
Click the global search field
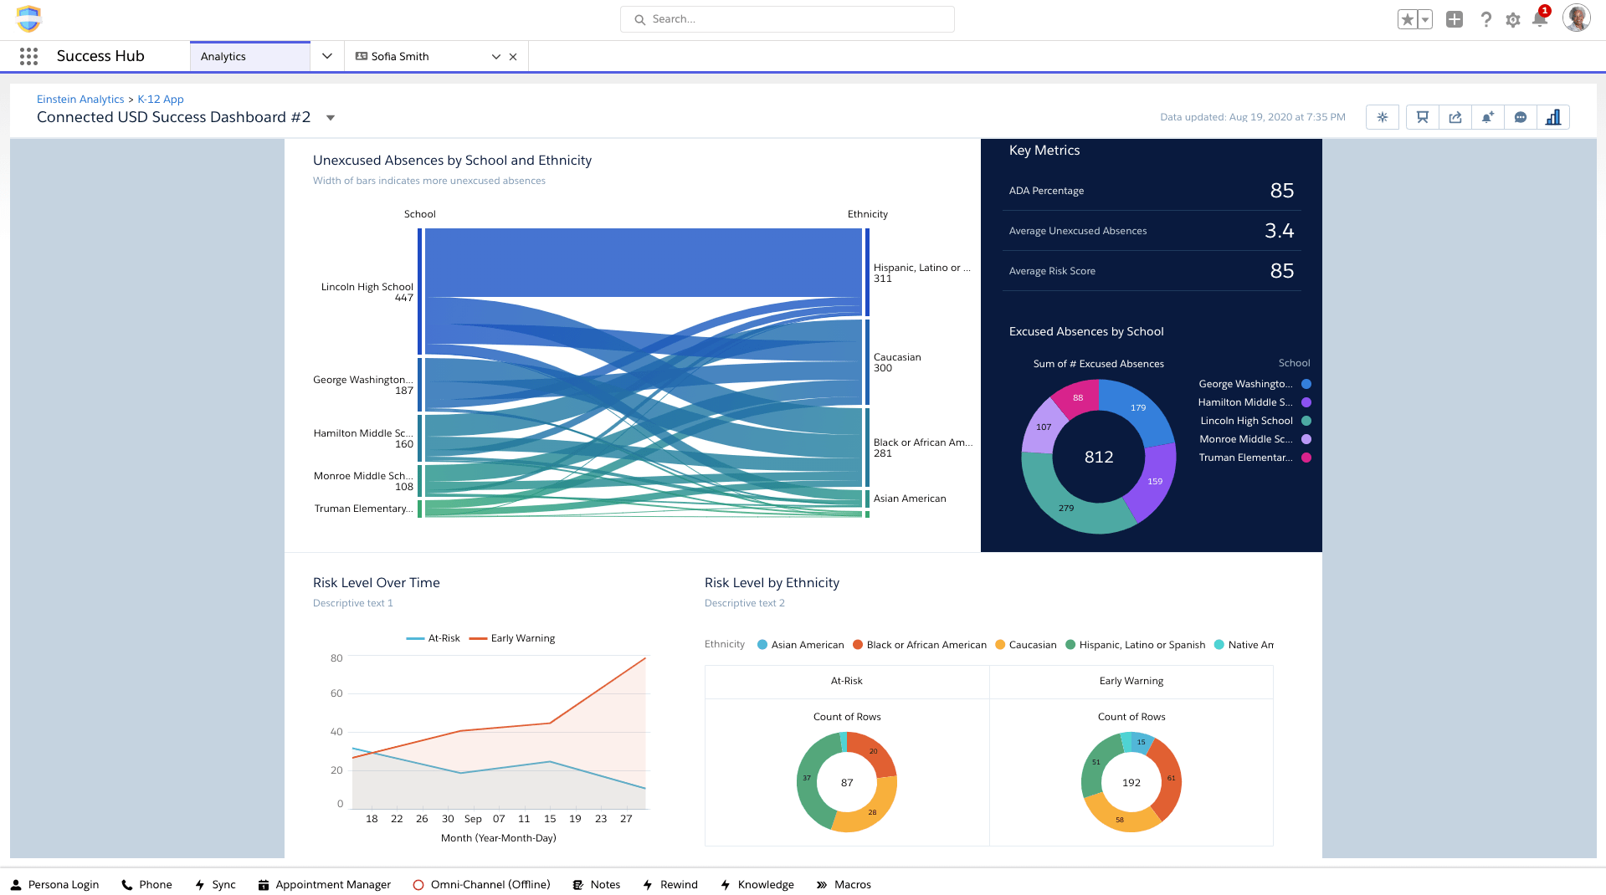click(x=787, y=19)
